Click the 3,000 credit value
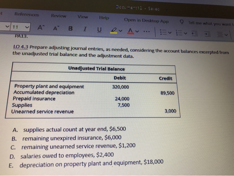The height and width of the screenshot is (176, 234). pyautogui.click(x=170, y=111)
